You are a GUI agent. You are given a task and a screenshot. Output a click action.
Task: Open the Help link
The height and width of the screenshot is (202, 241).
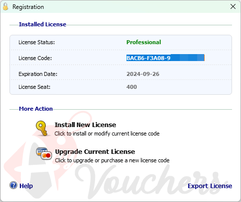(26, 186)
